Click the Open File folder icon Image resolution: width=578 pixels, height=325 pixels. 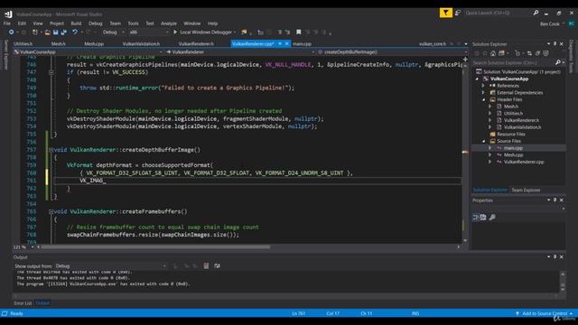(48, 32)
